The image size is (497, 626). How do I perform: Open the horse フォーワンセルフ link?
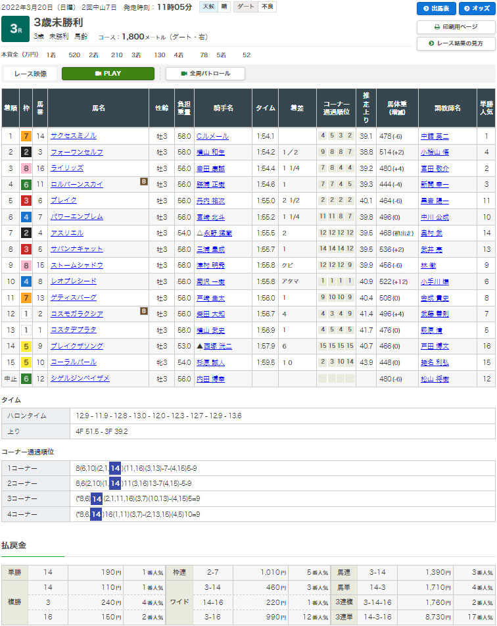(x=76, y=153)
